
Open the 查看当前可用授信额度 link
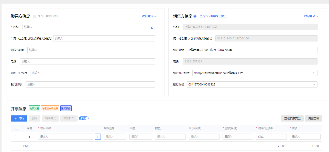coord(213,16)
